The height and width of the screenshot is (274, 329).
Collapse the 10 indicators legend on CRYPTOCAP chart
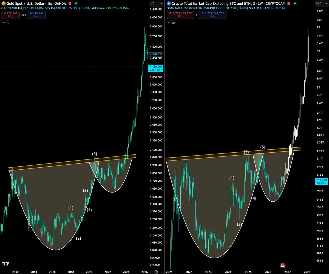(172, 23)
